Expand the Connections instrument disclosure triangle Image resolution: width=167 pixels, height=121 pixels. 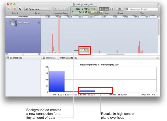(x=6, y=22)
